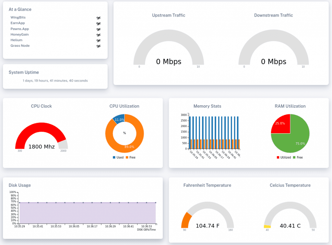
Task: Click the running status icon for WingBits
Action: click(x=99, y=18)
